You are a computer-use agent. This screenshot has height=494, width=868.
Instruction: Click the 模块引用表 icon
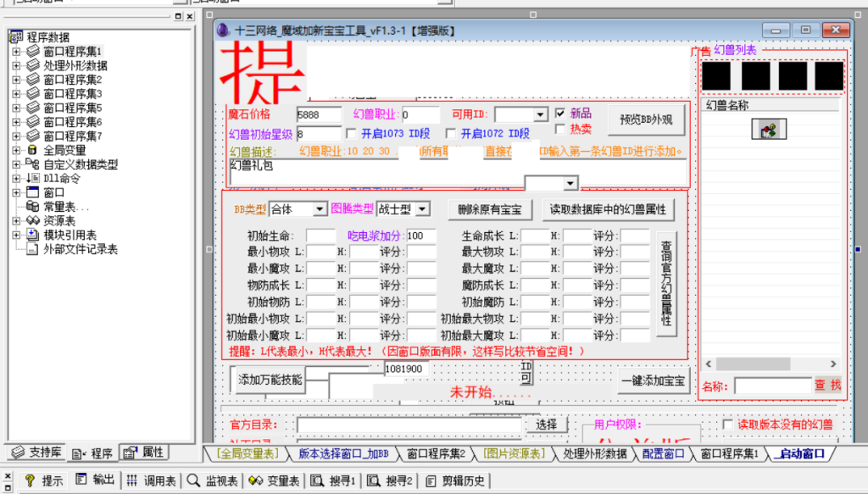[x=33, y=235]
